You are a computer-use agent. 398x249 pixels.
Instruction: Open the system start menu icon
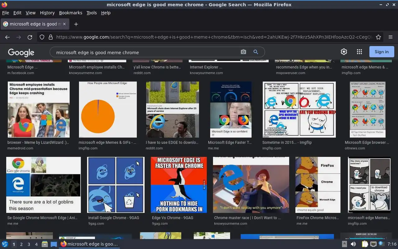[x=5, y=244]
